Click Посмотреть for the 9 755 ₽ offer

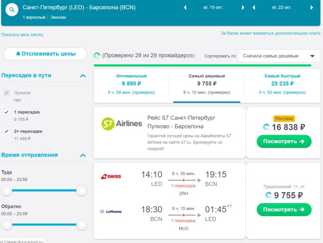[284, 210]
